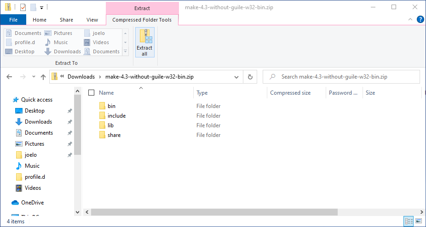The image size is (426, 227).
Task: Click the Properties quick access toolbar icon
Action: tap(23, 7)
